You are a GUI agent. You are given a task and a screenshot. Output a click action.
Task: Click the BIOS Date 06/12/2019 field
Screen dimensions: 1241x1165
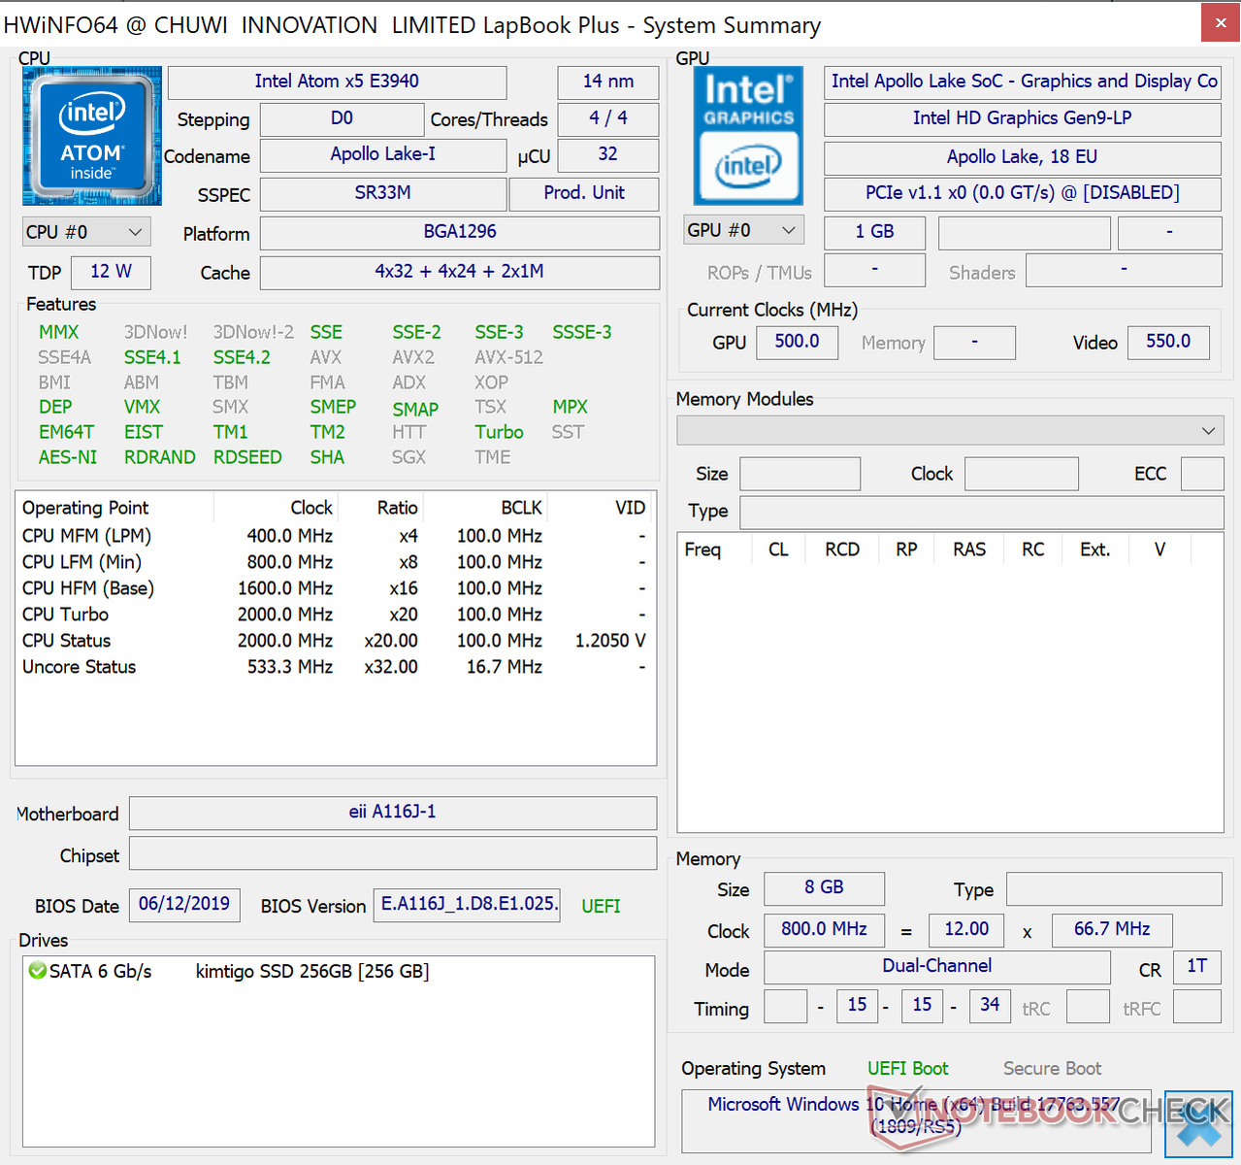pyautogui.click(x=183, y=905)
